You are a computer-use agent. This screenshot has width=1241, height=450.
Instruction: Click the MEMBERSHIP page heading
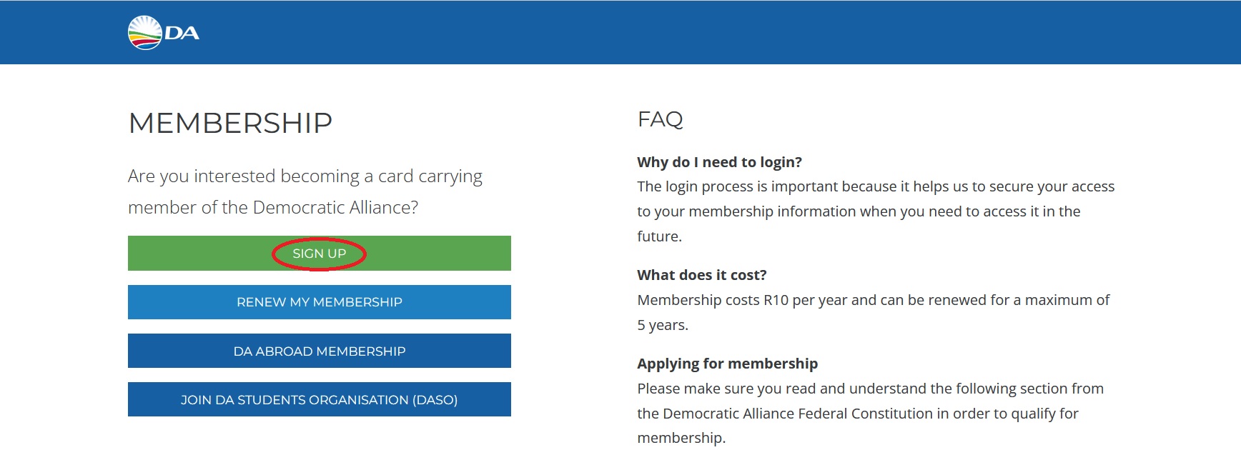(x=230, y=124)
